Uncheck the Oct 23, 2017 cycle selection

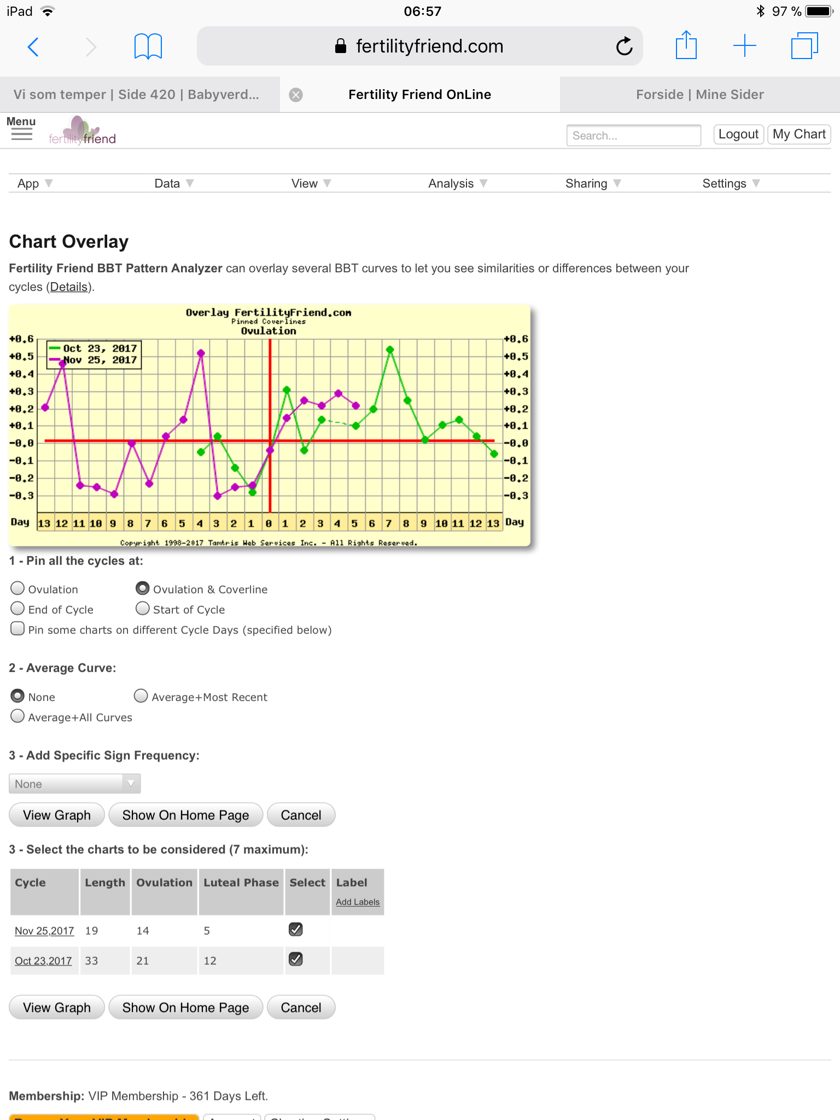pyautogui.click(x=296, y=959)
